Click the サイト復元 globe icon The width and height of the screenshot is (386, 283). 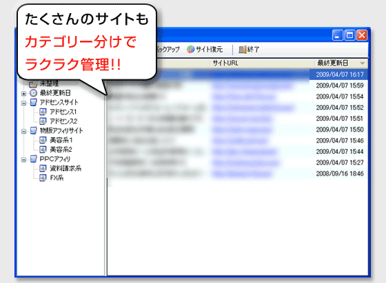coord(190,49)
